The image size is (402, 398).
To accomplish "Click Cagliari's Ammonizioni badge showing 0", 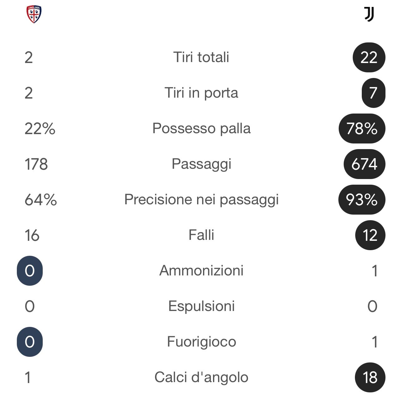I will [30, 271].
